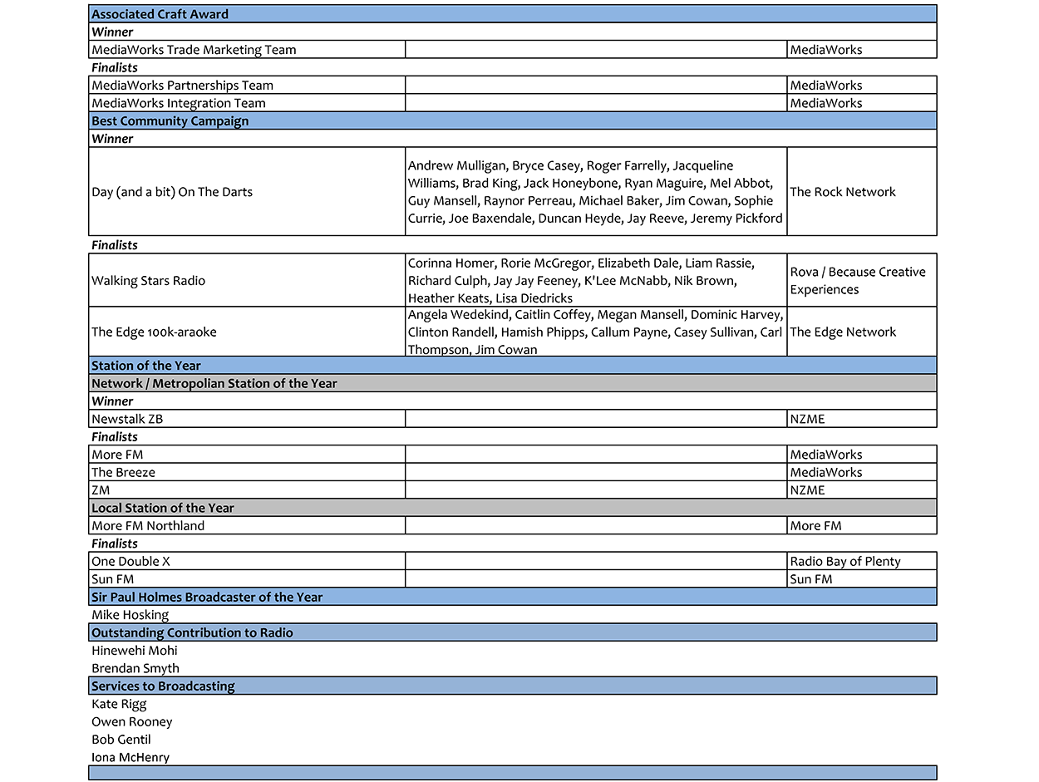
Task: Select the name Kate Rigg
Action: pyautogui.click(x=119, y=704)
